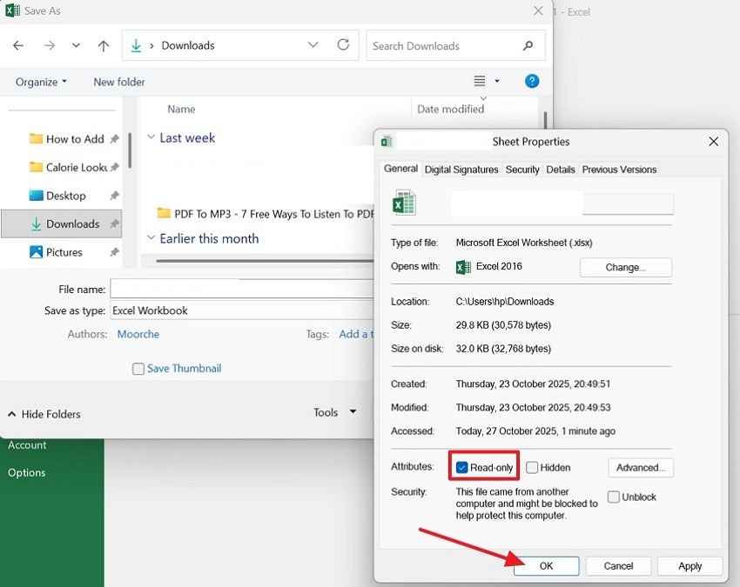Image resolution: width=740 pixels, height=587 pixels.
Task: Open the Advanced... attributes button
Action: (x=641, y=468)
